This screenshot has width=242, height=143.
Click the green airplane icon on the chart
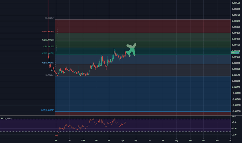click(x=131, y=50)
